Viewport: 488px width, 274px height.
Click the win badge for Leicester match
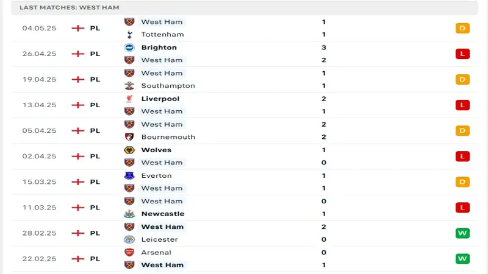coord(462,233)
